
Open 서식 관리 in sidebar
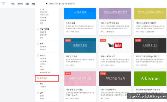coord(43,20)
